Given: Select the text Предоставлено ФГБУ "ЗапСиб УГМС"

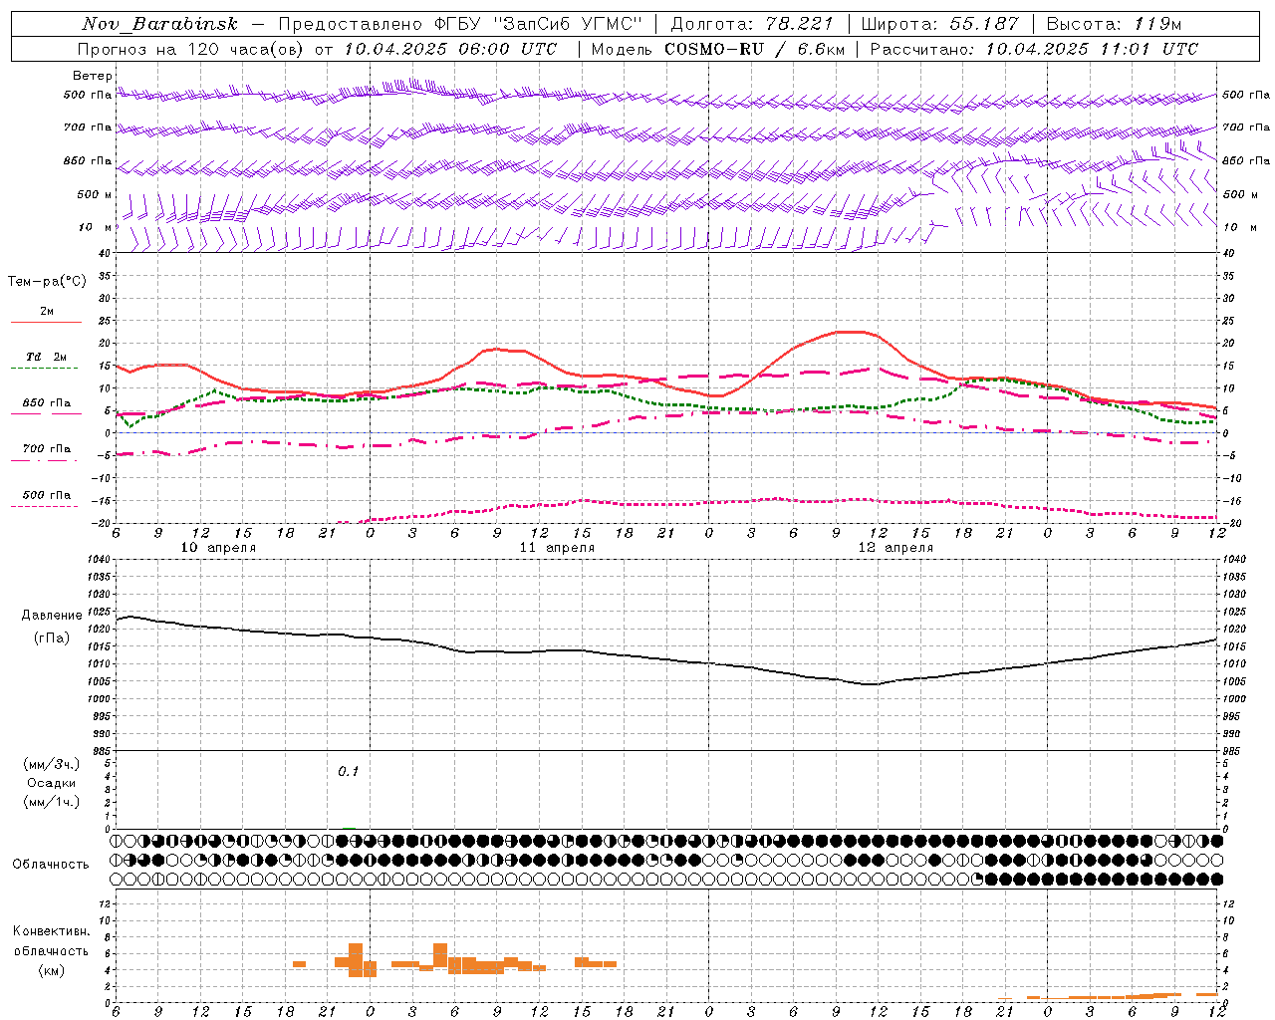Looking at the screenshot, I should click(x=461, y=24).
